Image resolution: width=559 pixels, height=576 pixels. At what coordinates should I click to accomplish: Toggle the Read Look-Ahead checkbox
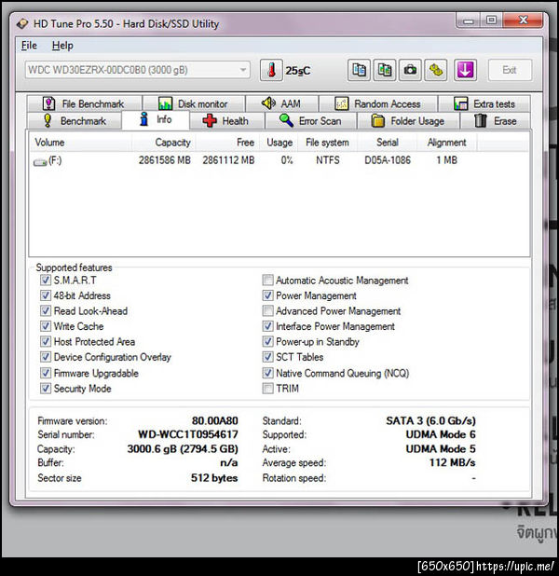pos(45,310)
